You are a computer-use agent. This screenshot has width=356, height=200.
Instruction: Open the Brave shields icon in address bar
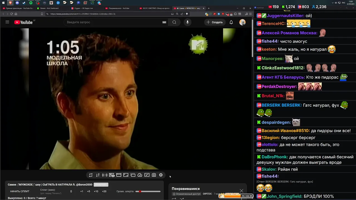pyautogui.click(x=187, y=14)
